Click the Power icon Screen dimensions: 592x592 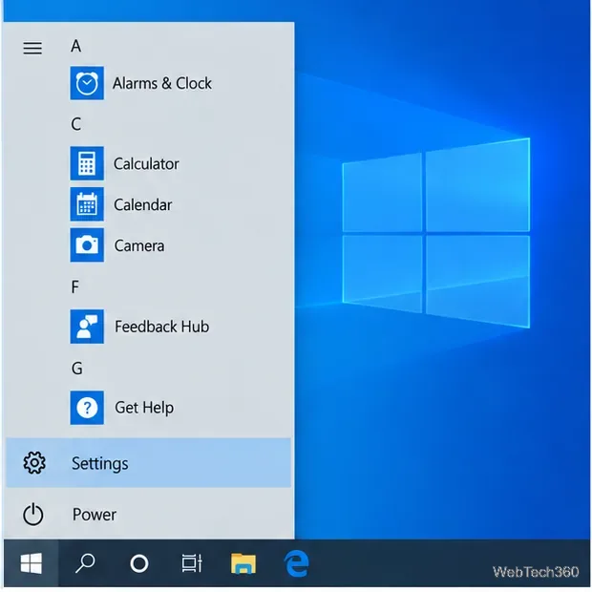tap(33, 515)
